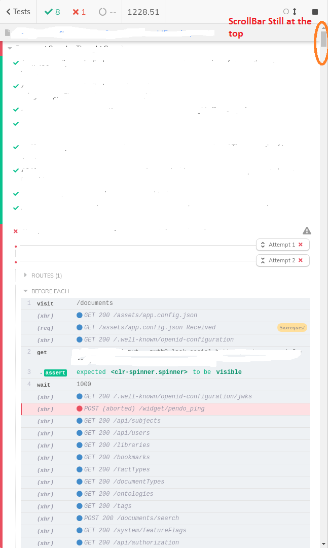Image resolution: width=328 pixels, height=548 pixels.
Task: Click the blue dot beside /tags
Action: point(79,506)
